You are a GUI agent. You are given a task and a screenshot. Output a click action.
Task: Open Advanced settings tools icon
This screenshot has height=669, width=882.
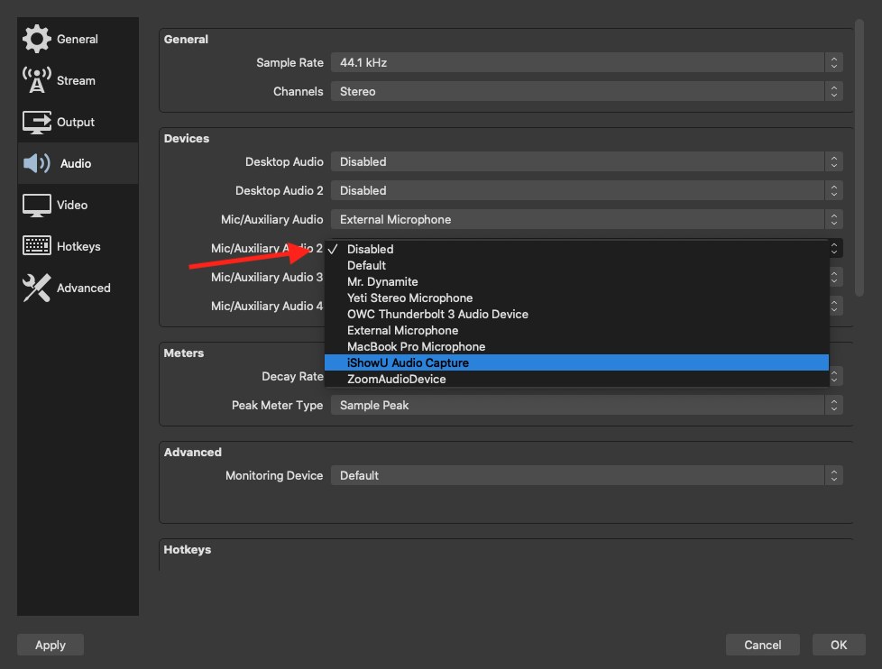coord(36,288)
